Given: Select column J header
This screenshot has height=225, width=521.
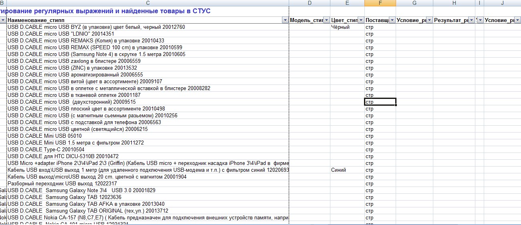Looking at the screenshot, I should tap(502, 3).
